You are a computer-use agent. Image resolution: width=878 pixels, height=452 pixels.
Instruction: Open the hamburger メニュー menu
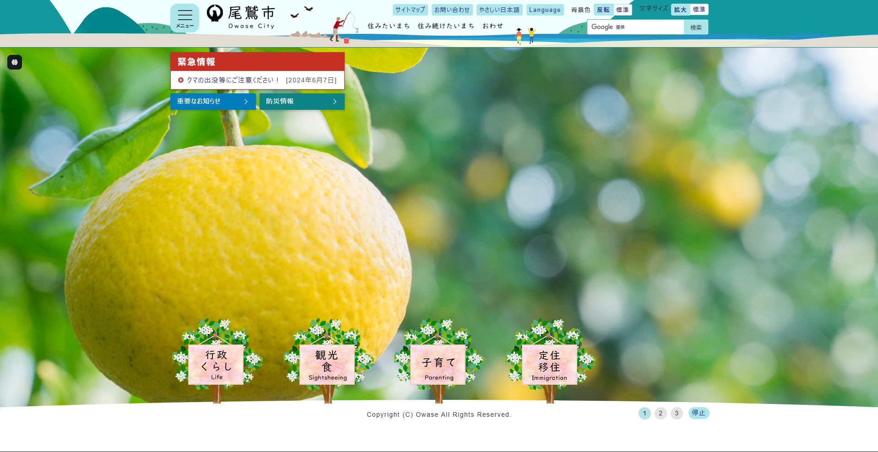click(184, 18)
